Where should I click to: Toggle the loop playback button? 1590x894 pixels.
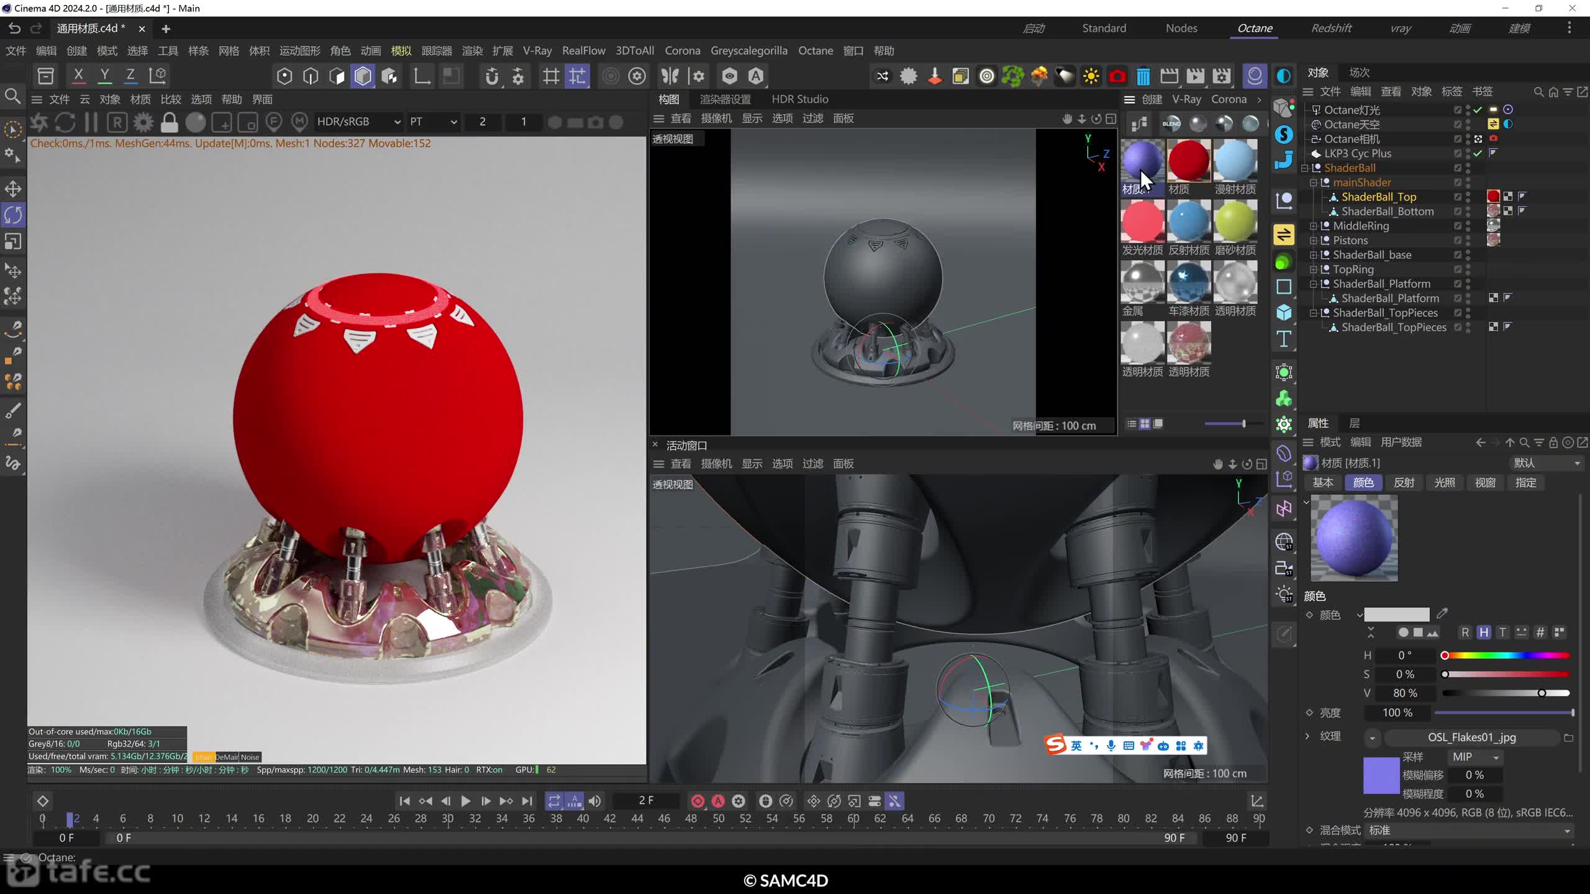pos(554,801)
